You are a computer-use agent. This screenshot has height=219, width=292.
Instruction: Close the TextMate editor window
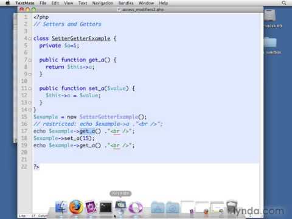[x=22, y=10]
